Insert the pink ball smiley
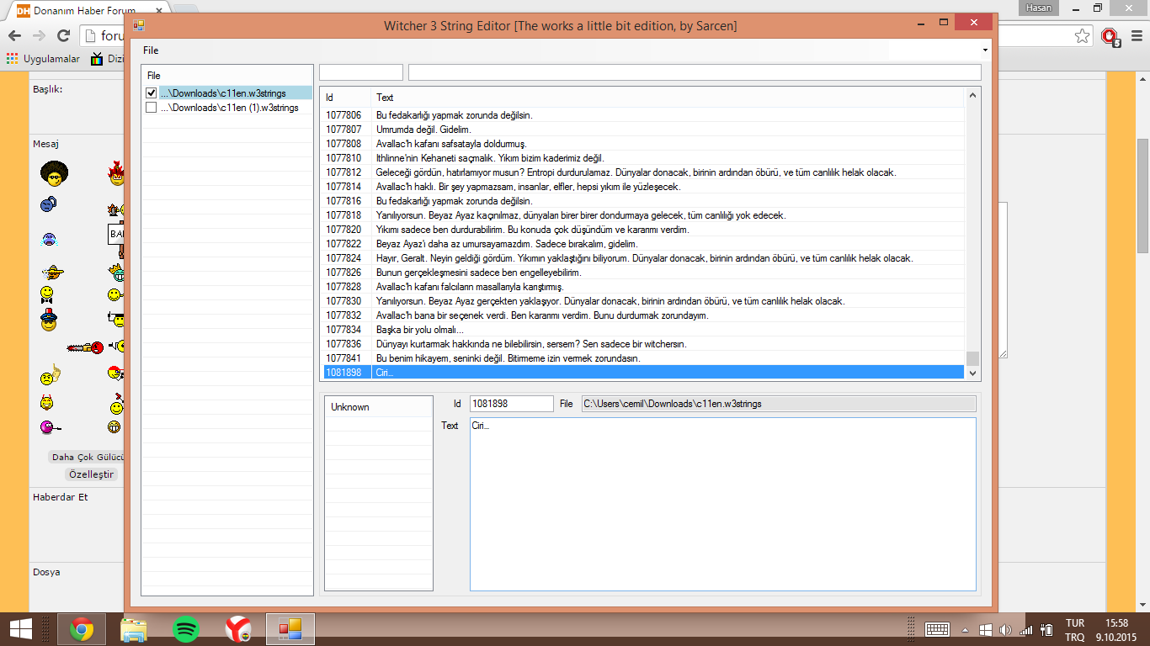Image resolution: width=1150 pixels, height=646 pixels. [51, 427]
